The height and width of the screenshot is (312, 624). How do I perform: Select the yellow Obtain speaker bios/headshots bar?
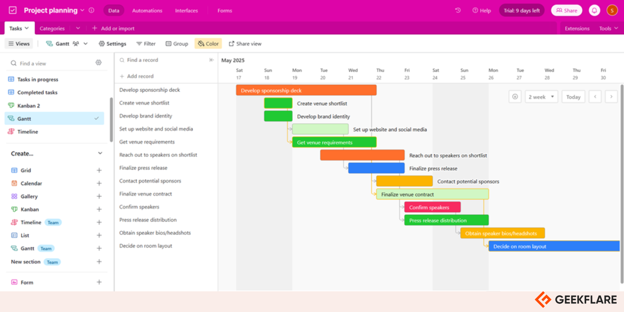pos(503,233)
